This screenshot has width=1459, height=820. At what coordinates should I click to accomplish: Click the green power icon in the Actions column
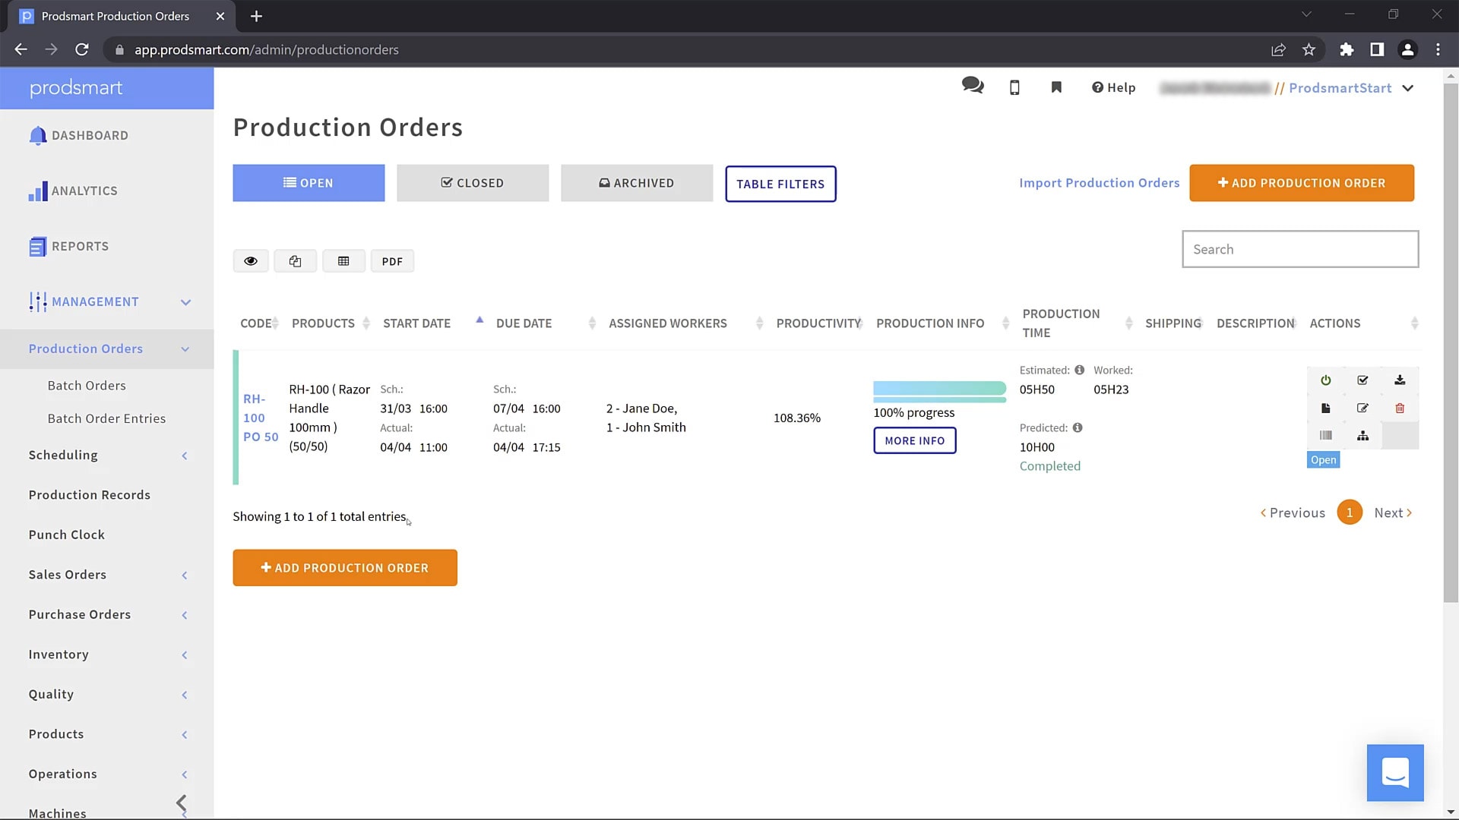click(1325, 380)
